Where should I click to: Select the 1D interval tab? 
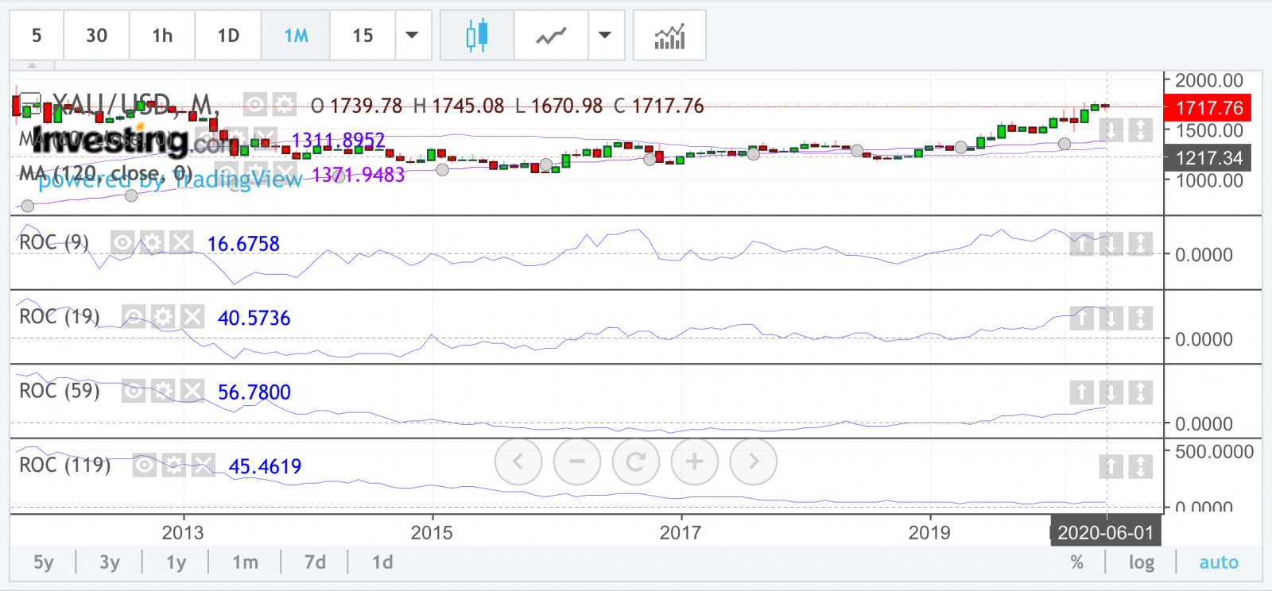pos(228,36)
